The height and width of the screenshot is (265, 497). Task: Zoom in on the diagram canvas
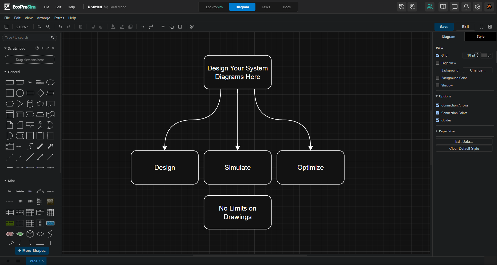(40, 27)
